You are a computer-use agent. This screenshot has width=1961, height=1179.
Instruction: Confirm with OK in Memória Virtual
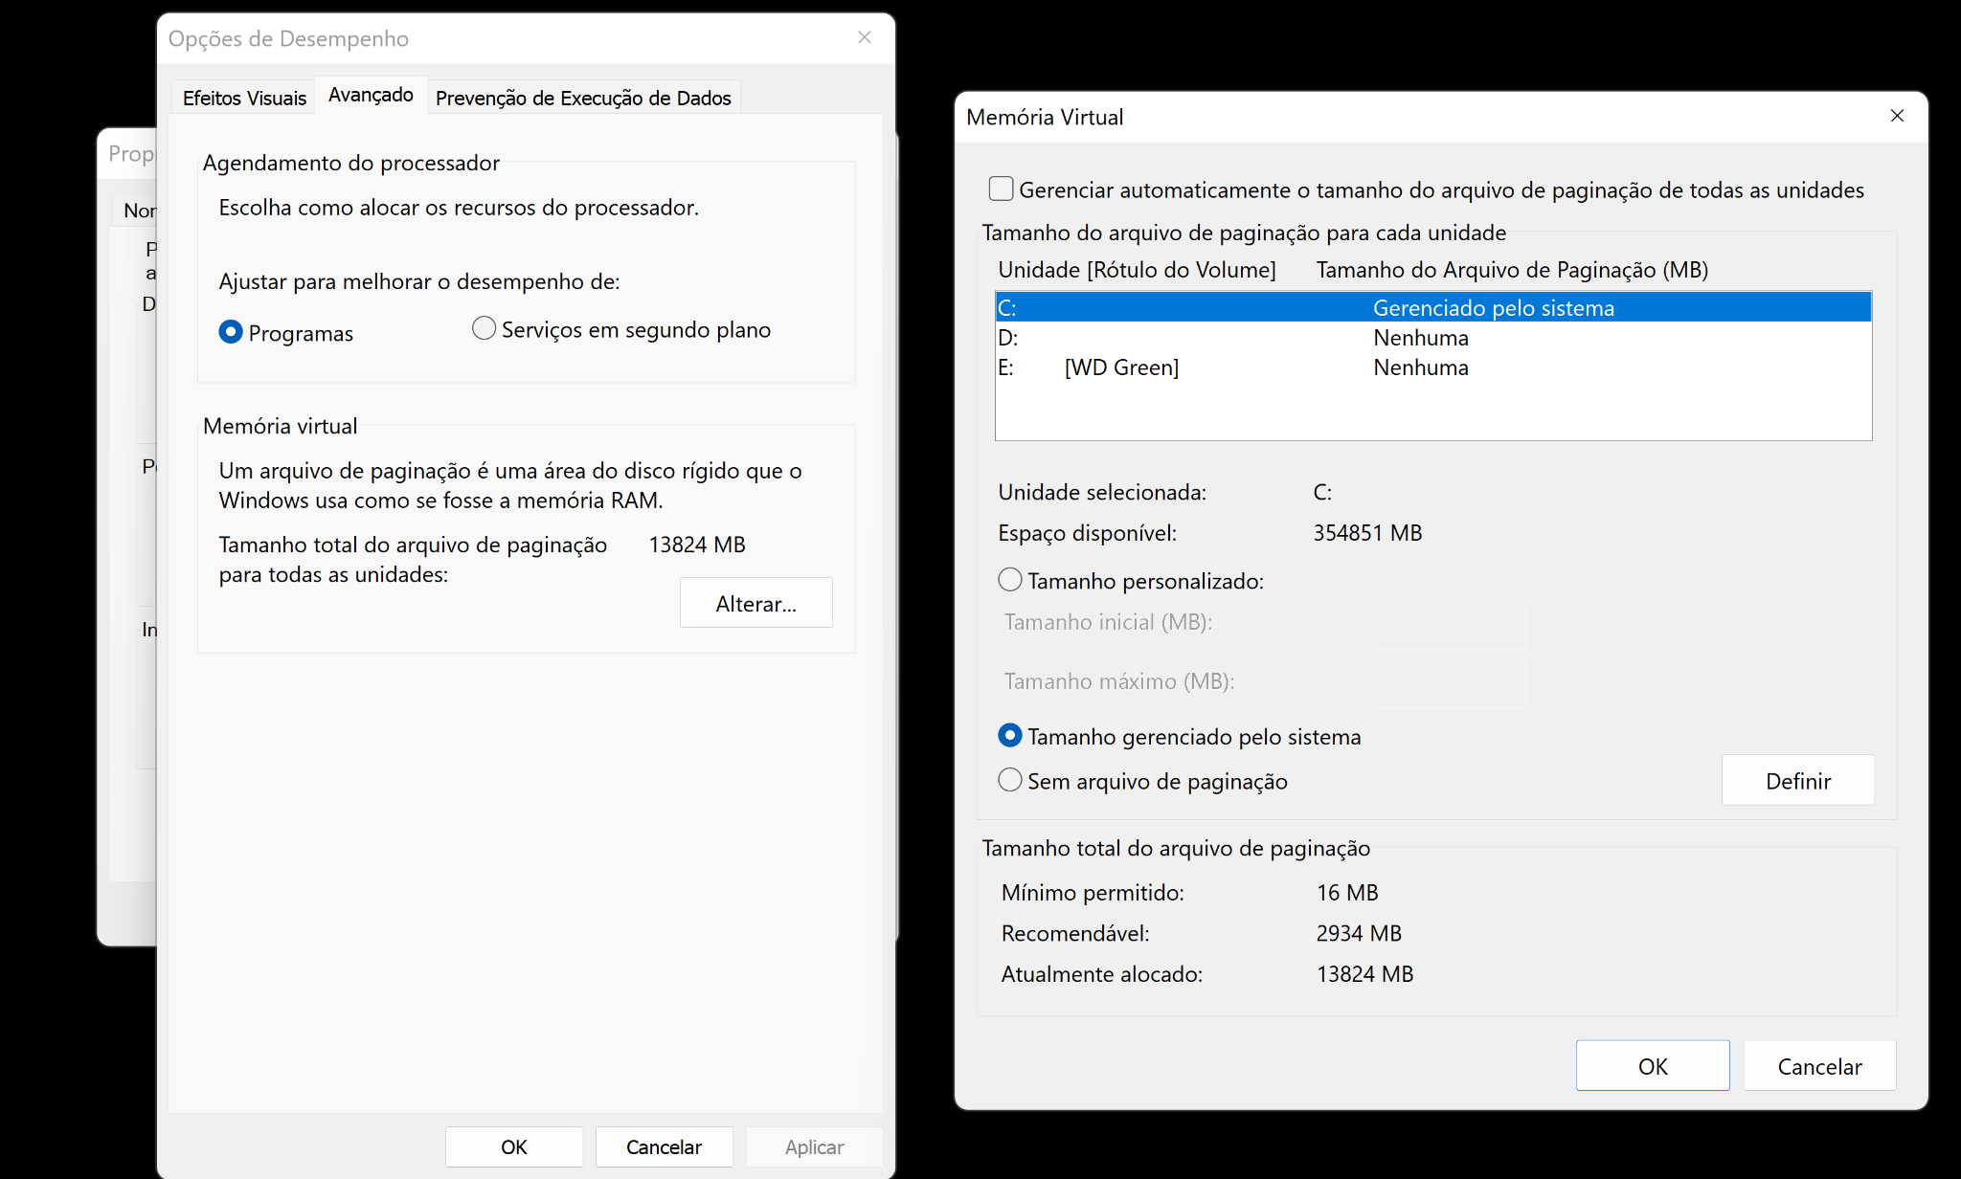[x=1653, y=1065]
